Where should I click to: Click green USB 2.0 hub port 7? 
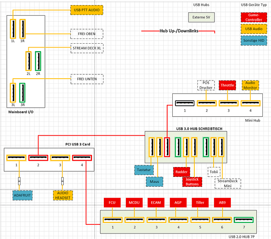pos(244,220)
